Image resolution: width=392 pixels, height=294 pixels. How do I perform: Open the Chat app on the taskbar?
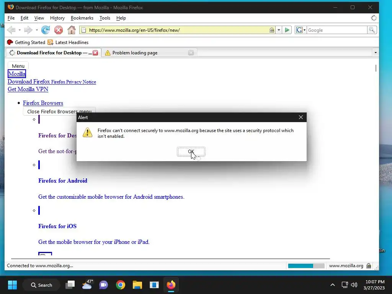pos(103,285)
